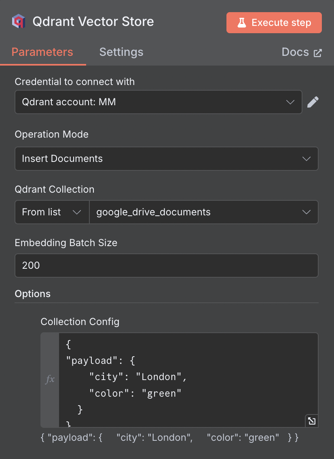334x459 pixels.
Task: Click the Qdrant Vector Store node title
Action: (93, 21)
